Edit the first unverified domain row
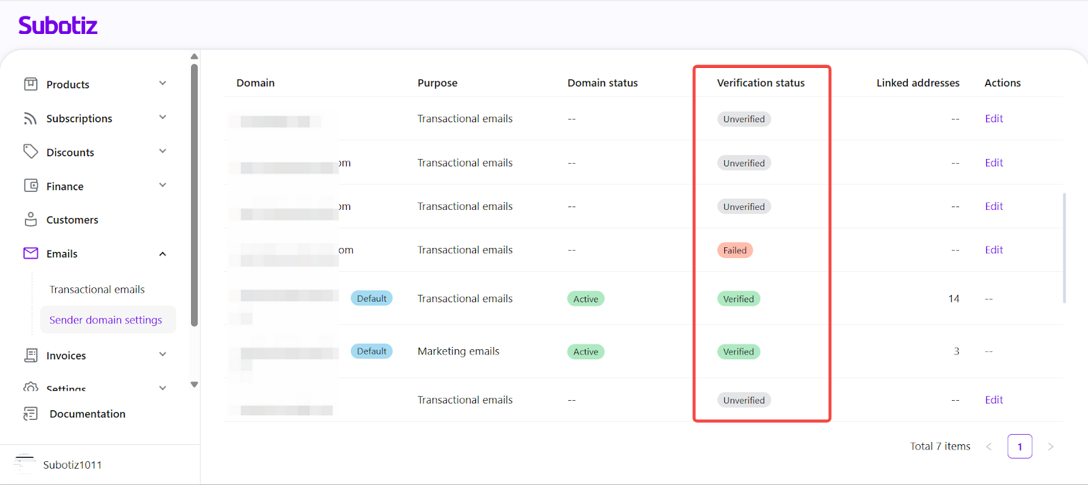This screenshot has height=485, width=1088. pyautogui.click(x=993, y=119)
